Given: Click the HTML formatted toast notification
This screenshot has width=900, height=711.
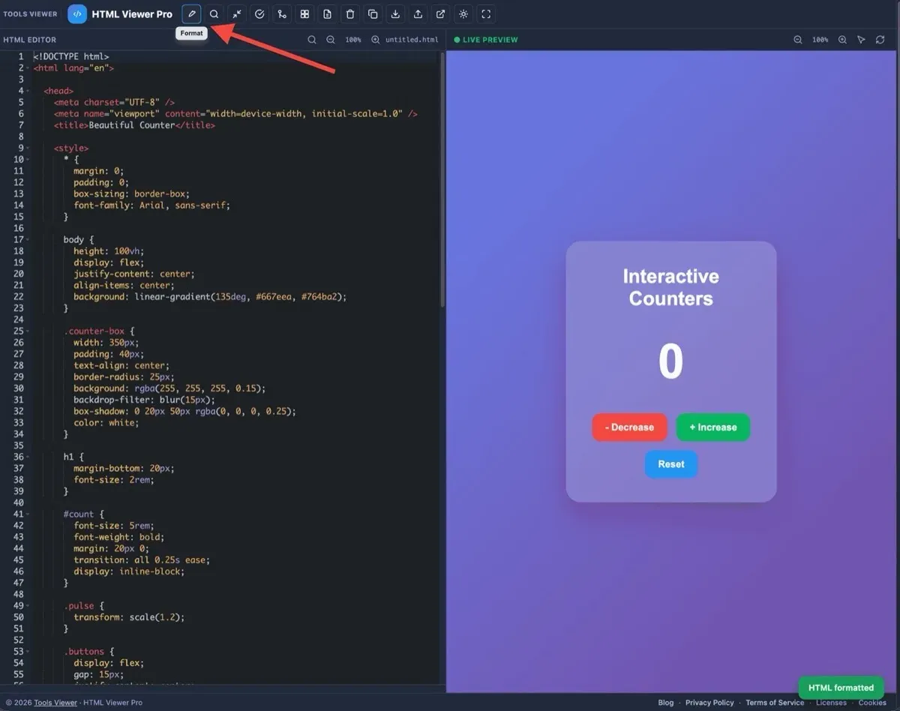Looking at the screenshot, I should click(841, 688).
